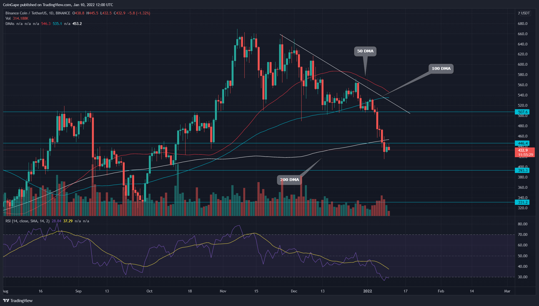
Task: Click the Nov label on time axis
Action: coord(223,291)
